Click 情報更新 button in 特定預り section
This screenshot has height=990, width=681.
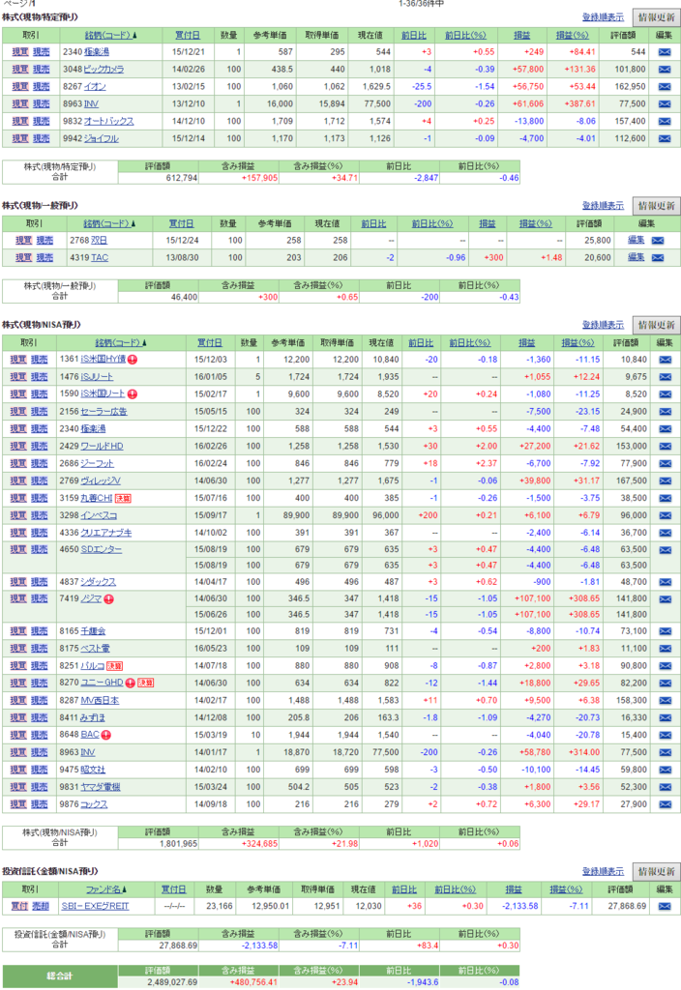click(656, 17)
